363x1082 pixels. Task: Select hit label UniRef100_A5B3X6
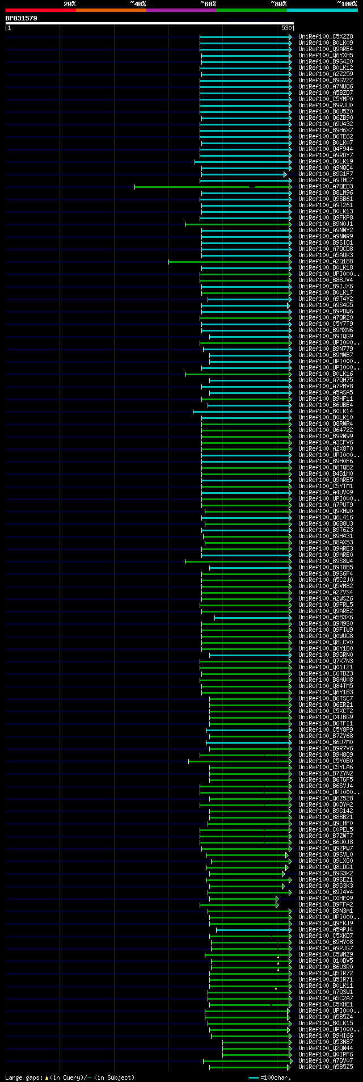tap(326, 617)
